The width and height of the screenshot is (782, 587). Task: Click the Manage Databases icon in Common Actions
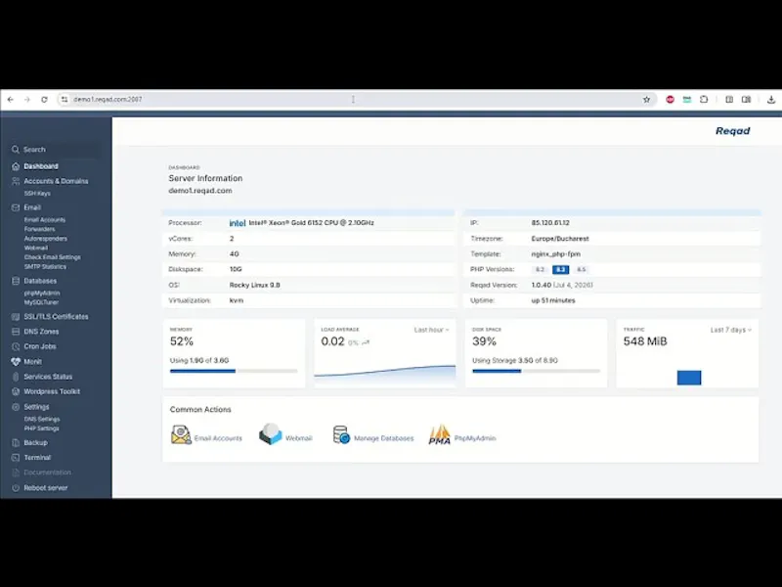[341, 434]
